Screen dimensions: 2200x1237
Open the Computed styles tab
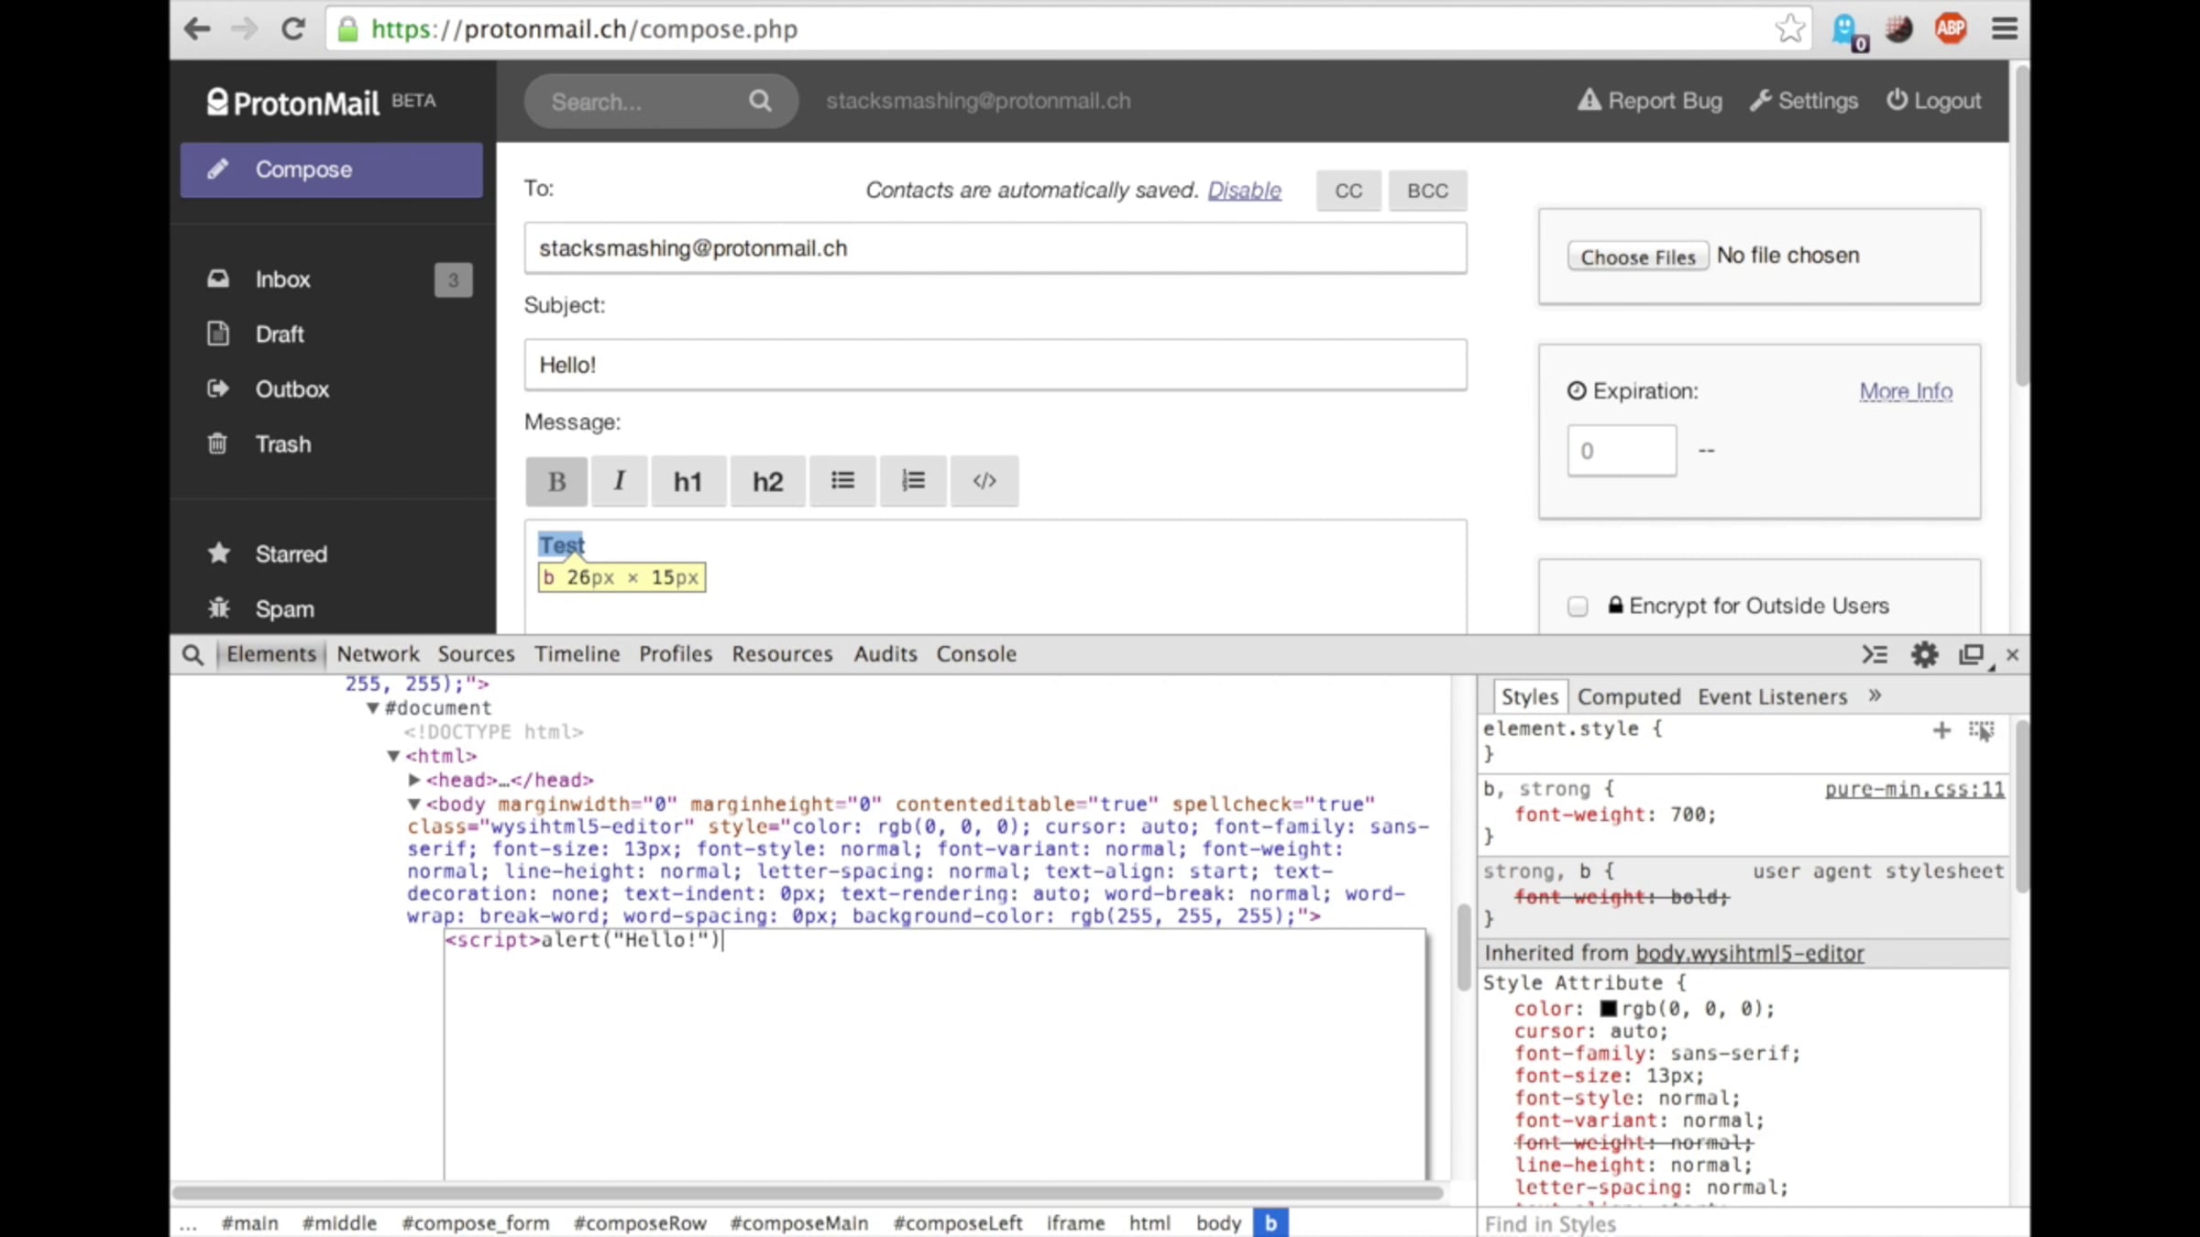pyautogui.click(x=1629, y=697)
